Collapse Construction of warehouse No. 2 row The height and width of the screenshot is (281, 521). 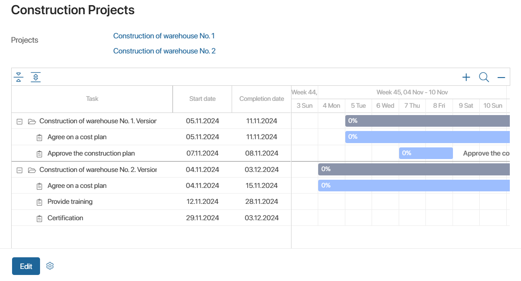click(x=19, y=170)
